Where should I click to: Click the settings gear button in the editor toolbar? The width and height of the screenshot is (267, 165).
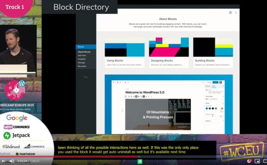click(x=220, y=82)
